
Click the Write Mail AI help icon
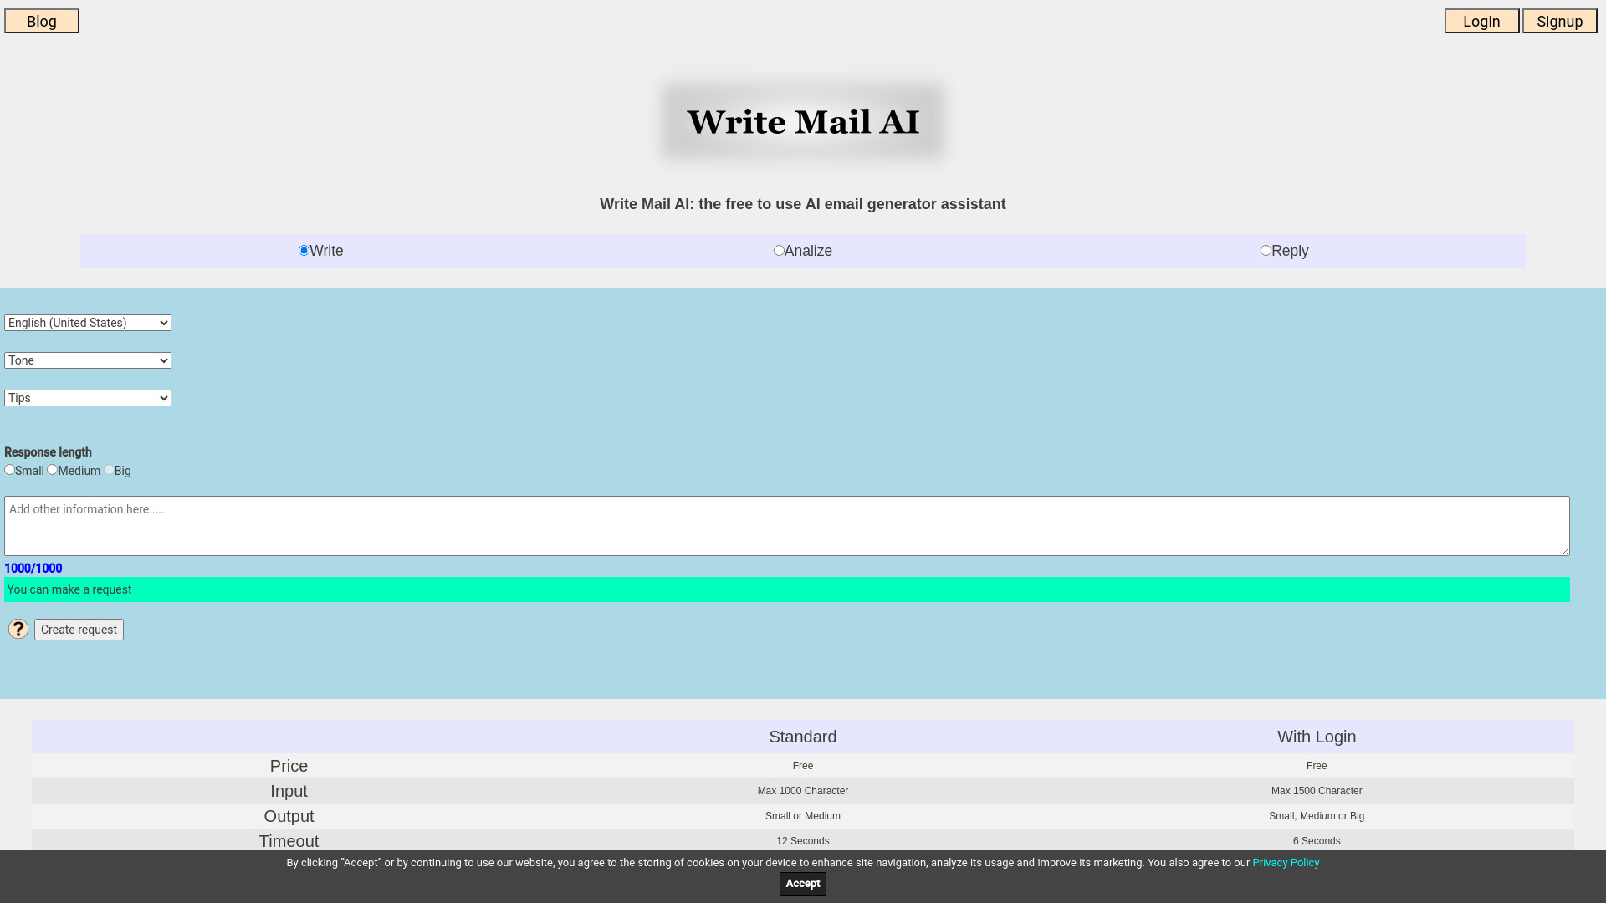click(x=18, y=629)
